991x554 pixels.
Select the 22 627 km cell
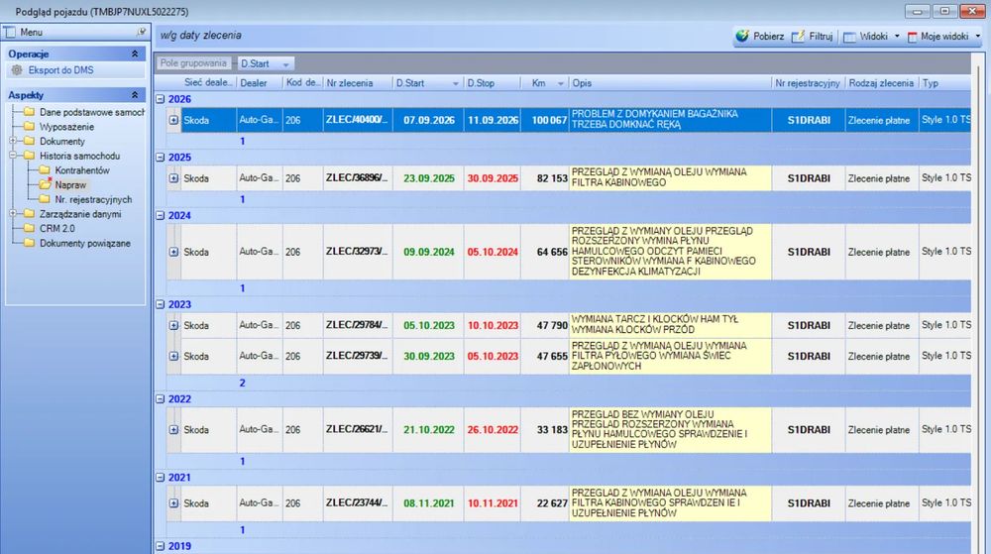click(545, 503)
